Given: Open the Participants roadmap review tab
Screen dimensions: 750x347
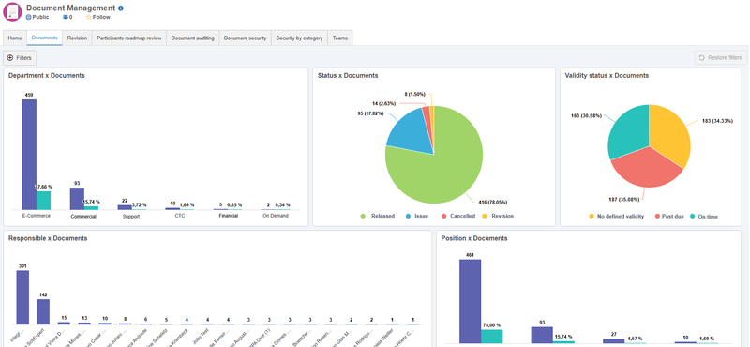Looking at the screenshot, I should coord(129,38).
